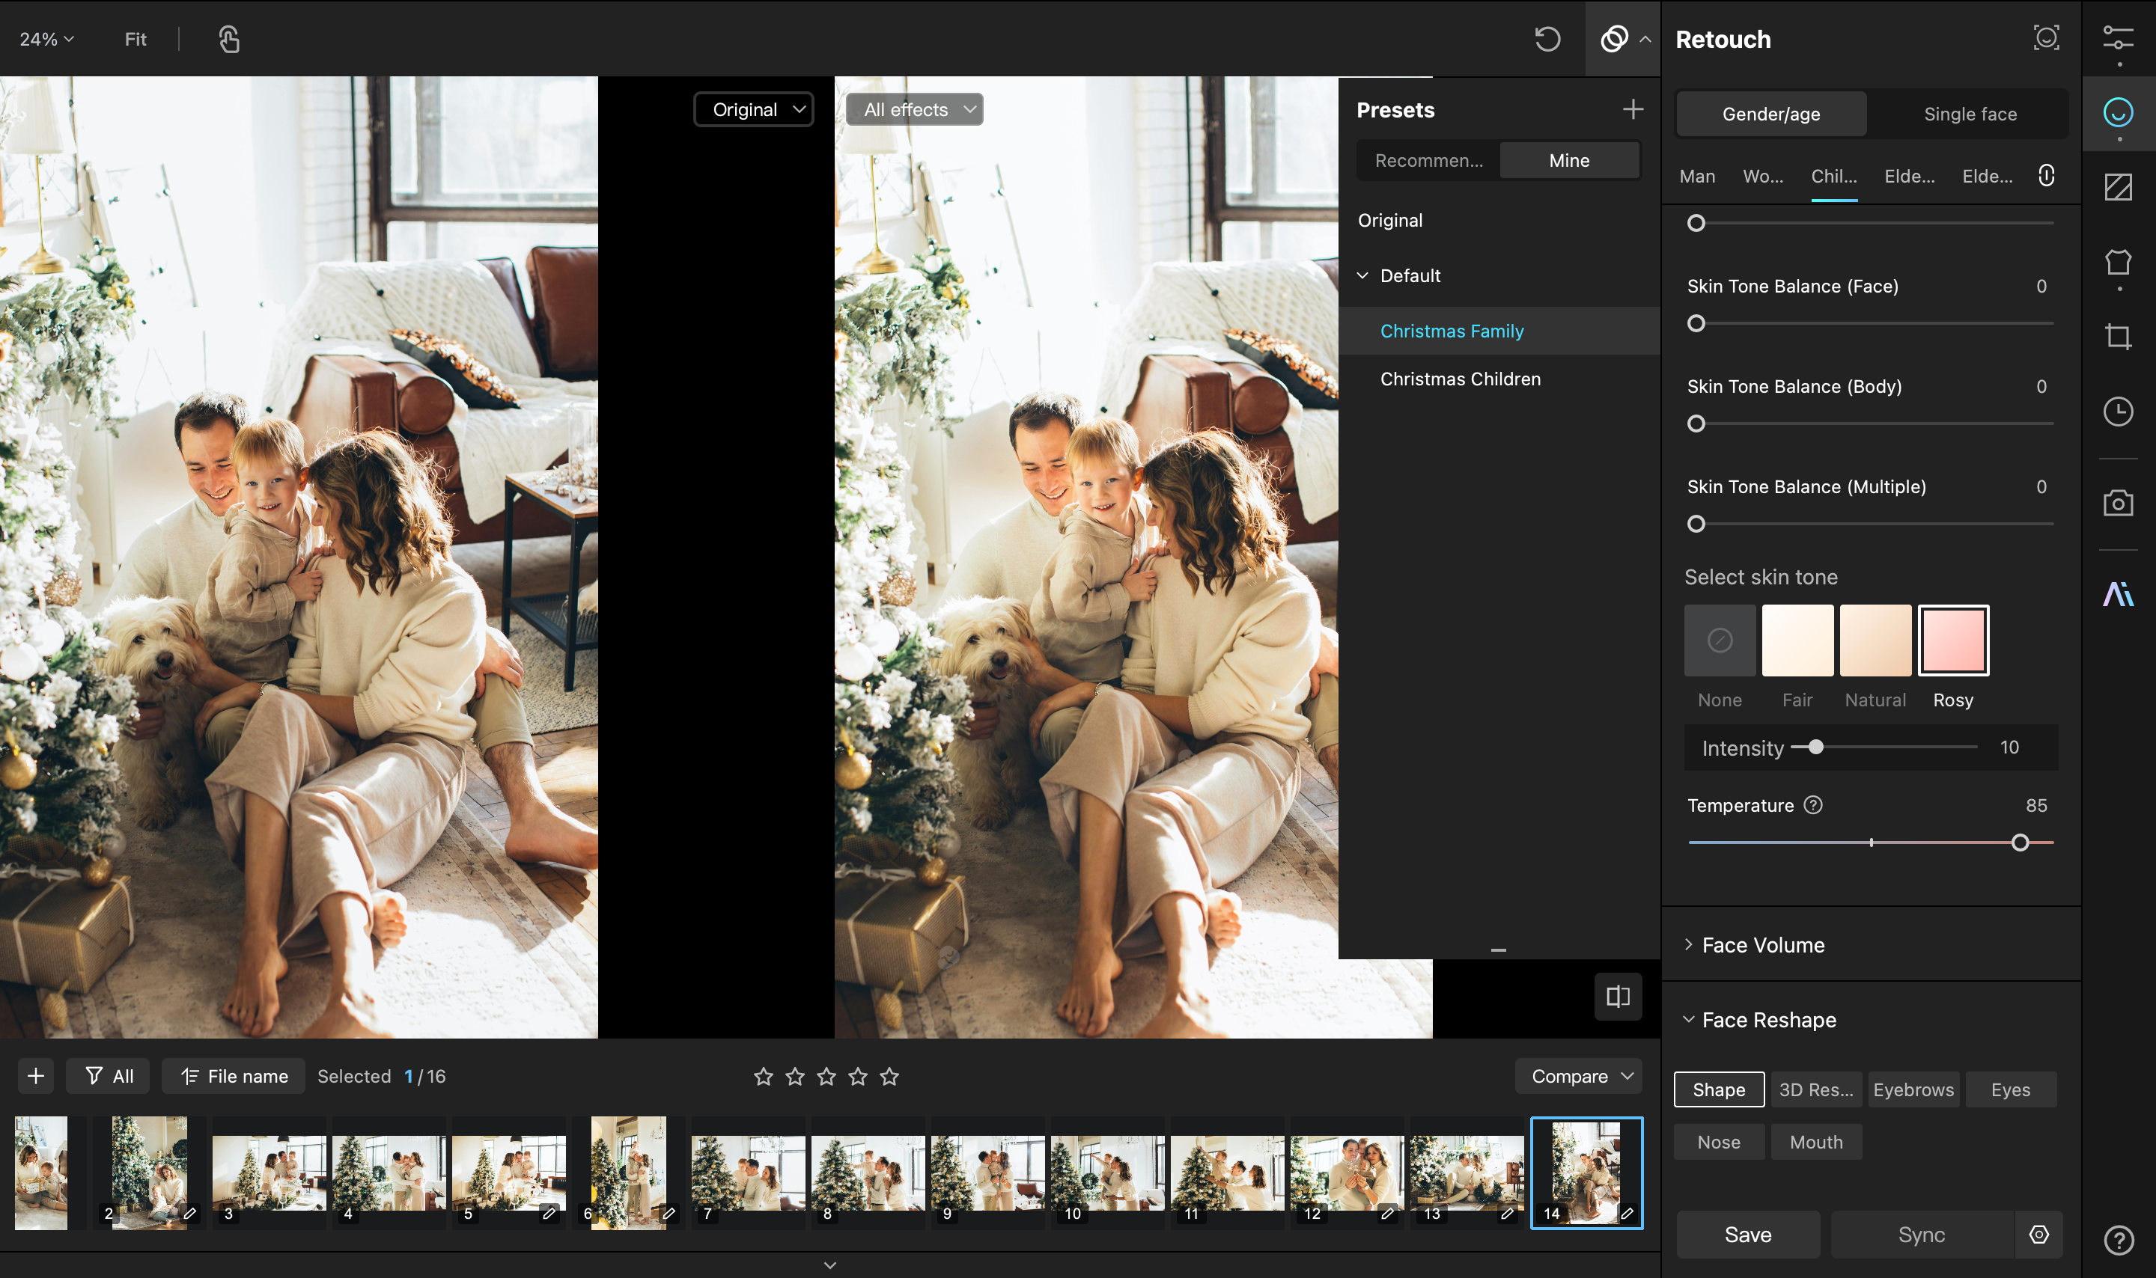Image resolution: width=2156 pixels, height=1278 pixels.
Task: Select the Crop tool in sidebar
Action: point(2117,336)
